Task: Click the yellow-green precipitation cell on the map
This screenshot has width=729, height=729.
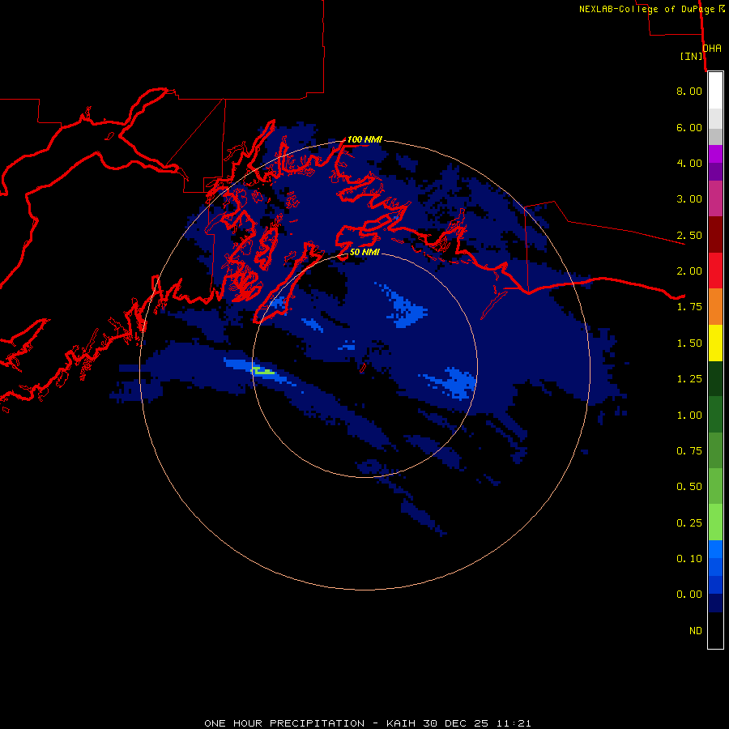Action: (x=263, y=371)
